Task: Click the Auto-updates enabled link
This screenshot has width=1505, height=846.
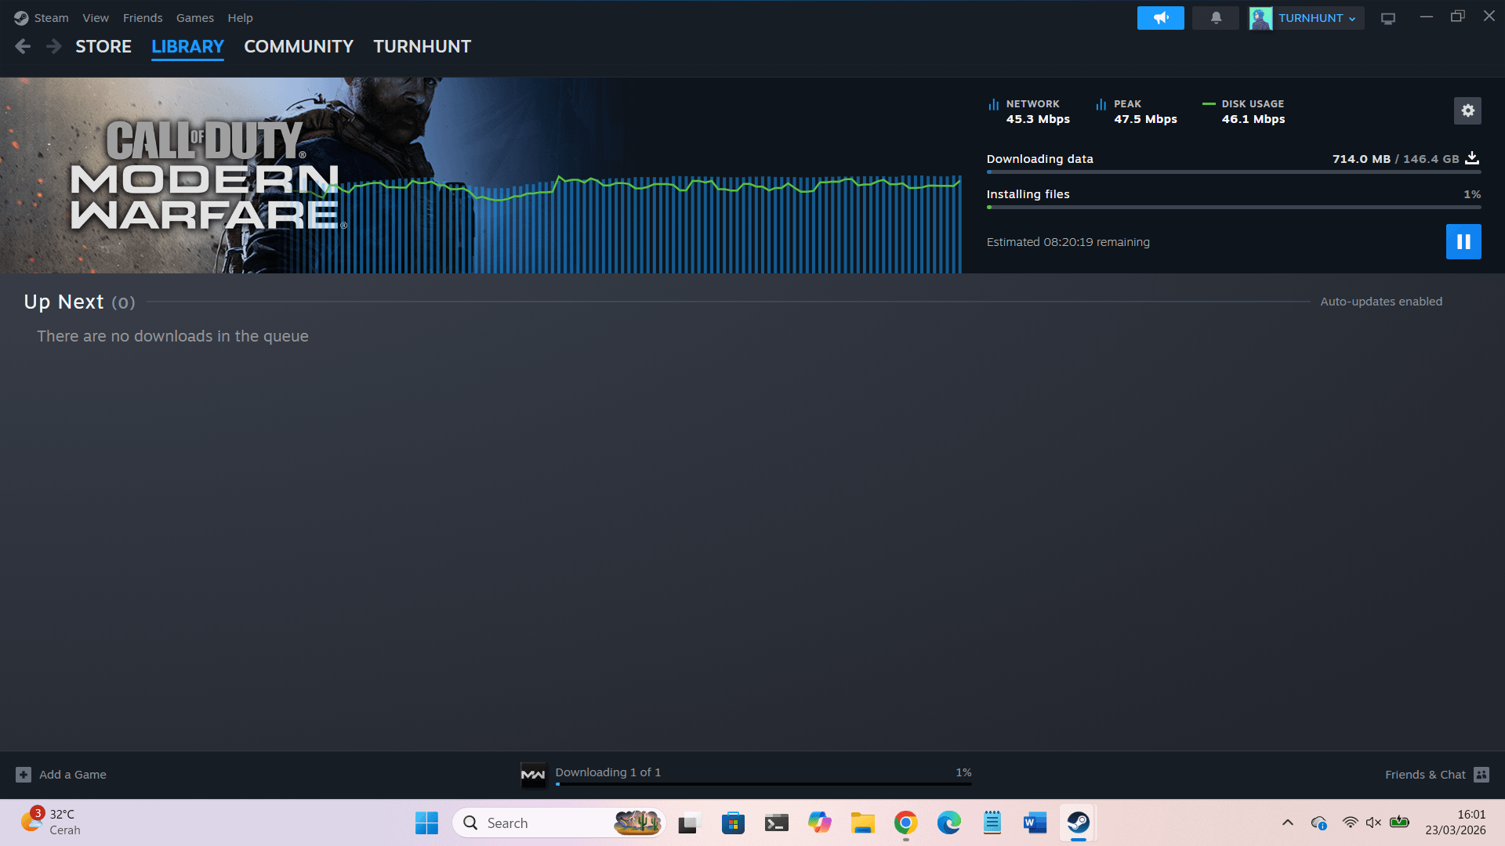Action: [x=1380, y=302]
